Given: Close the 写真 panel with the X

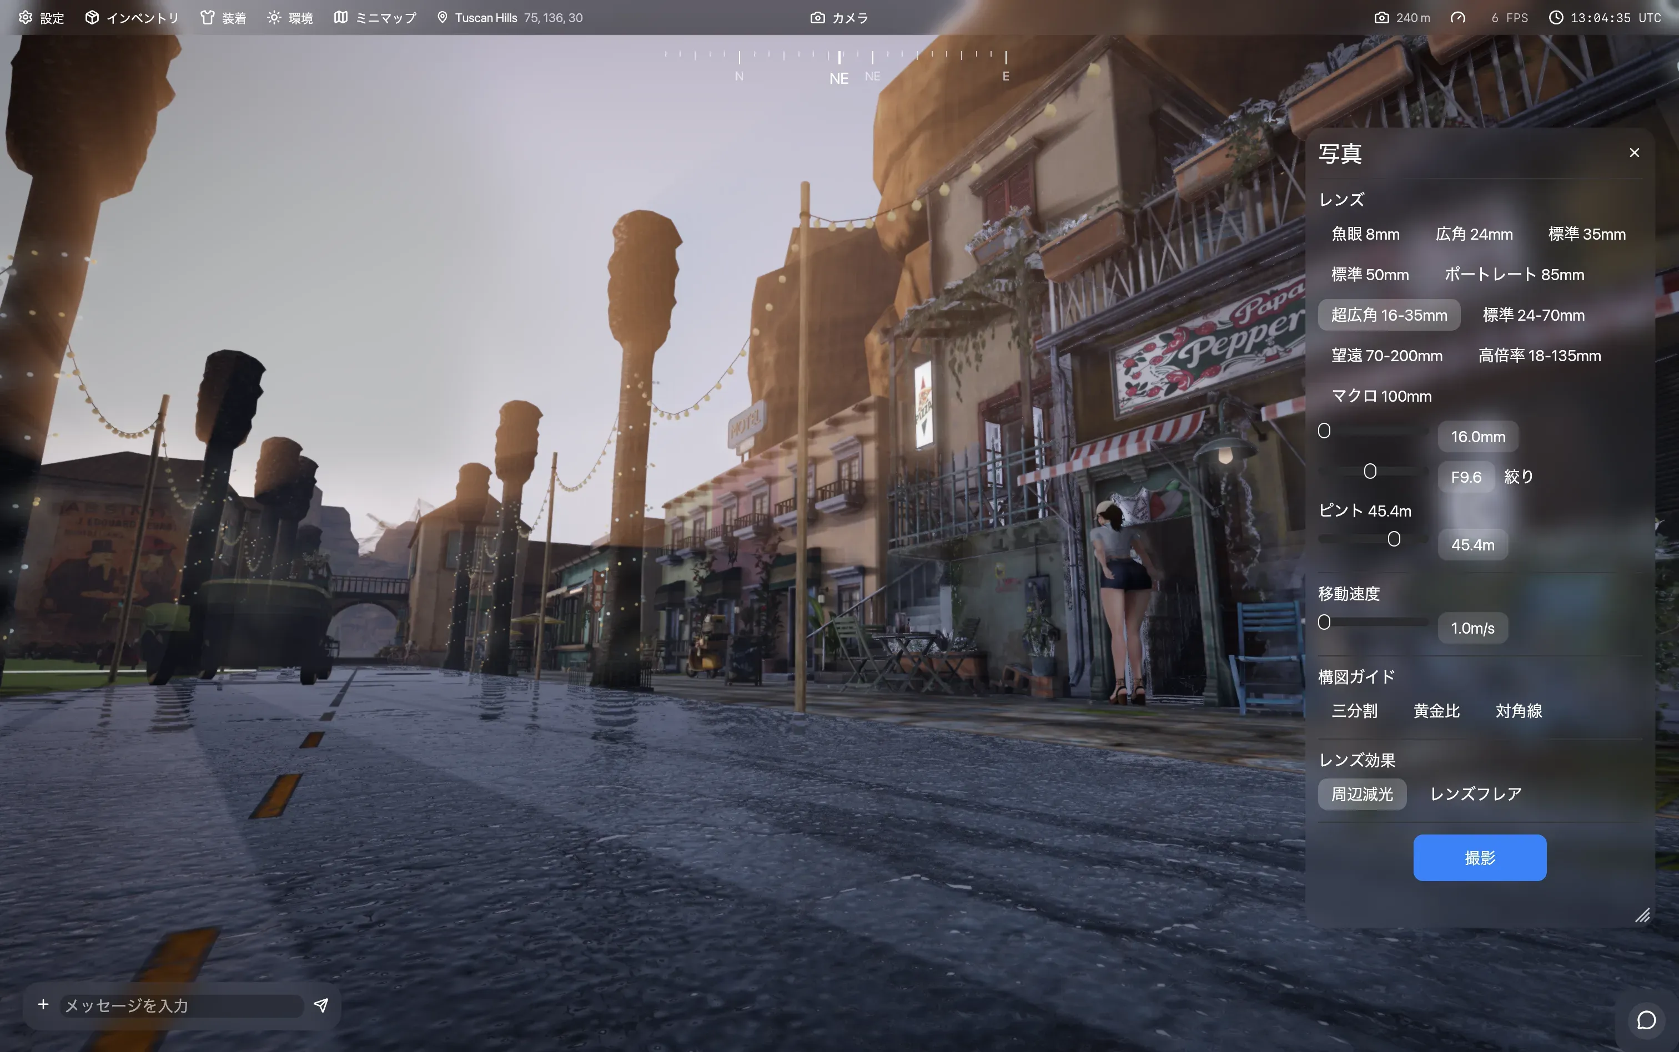Looking at the screenshot, I should pyautogui.click(x=1635, y=153).
